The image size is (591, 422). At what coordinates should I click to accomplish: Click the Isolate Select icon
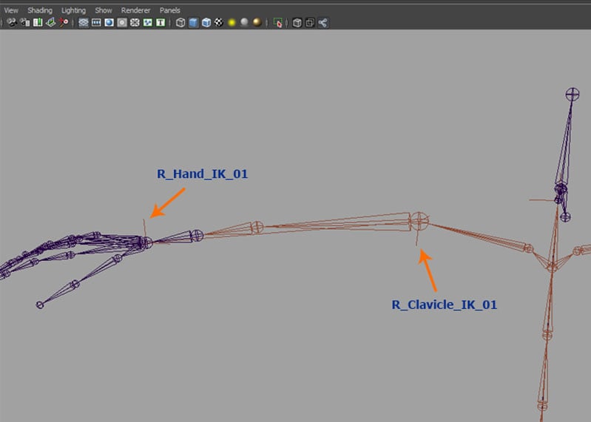278,23
